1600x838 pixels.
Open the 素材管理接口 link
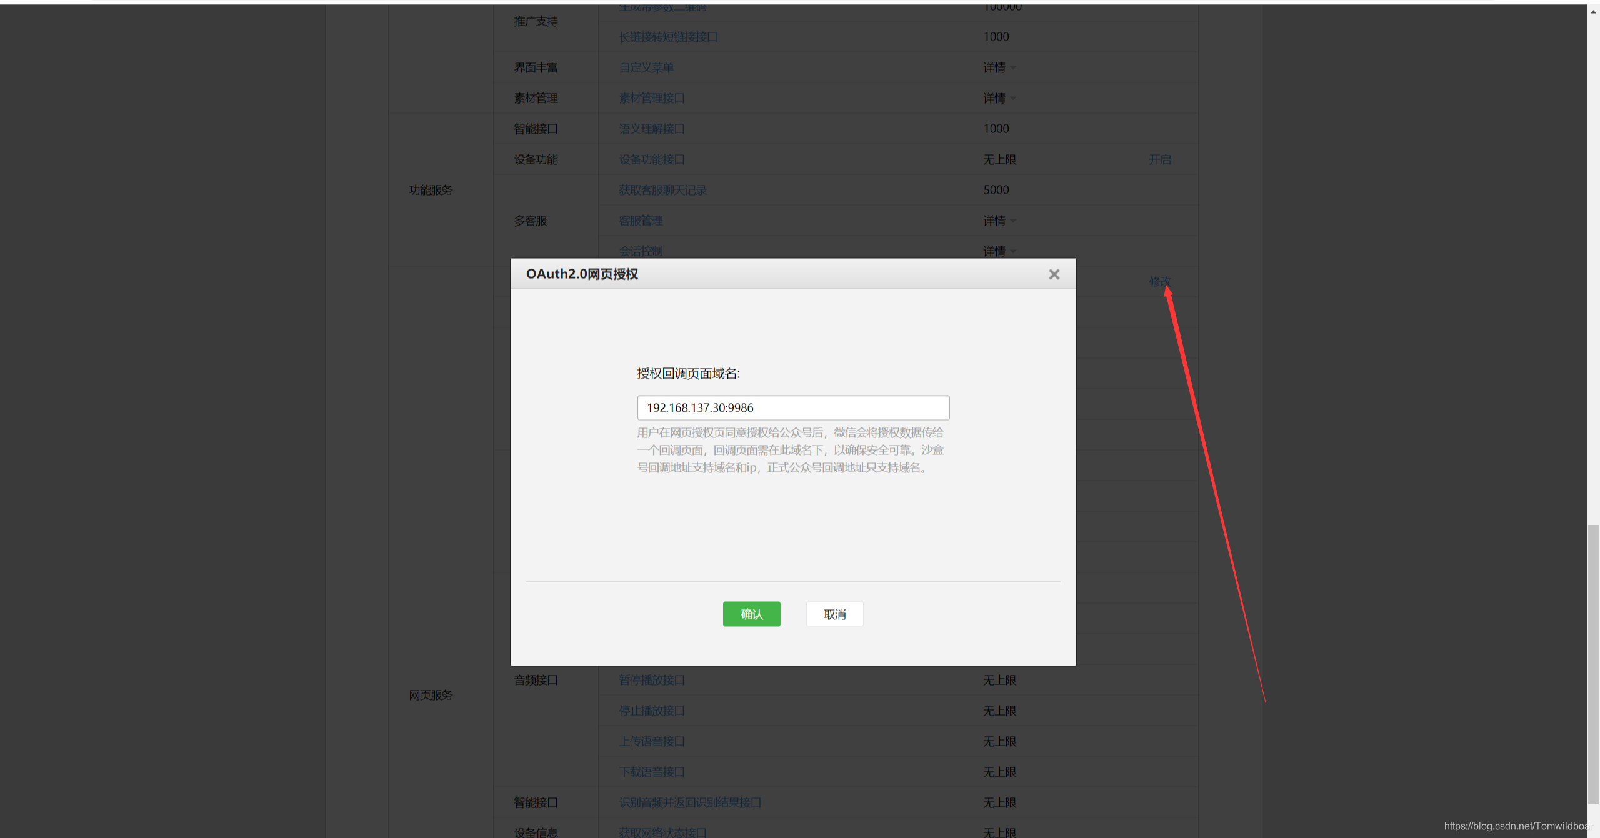[x=652, y=98]
